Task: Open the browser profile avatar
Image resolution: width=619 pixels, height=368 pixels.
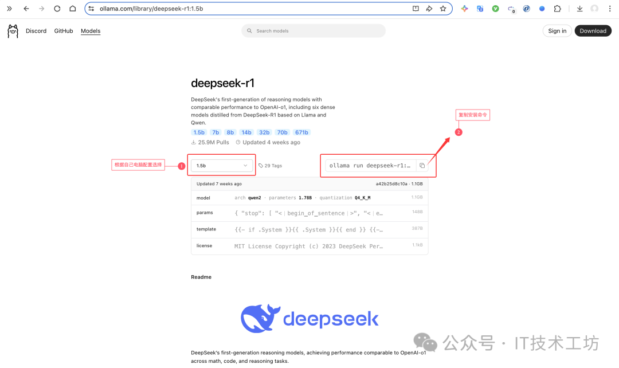Action: pyautogui.click(x=594, y=9)
